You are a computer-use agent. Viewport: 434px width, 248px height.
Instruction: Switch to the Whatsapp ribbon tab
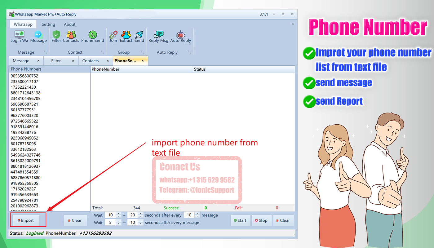point(23,24)
